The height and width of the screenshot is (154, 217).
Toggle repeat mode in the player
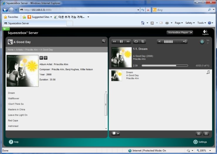136,42
